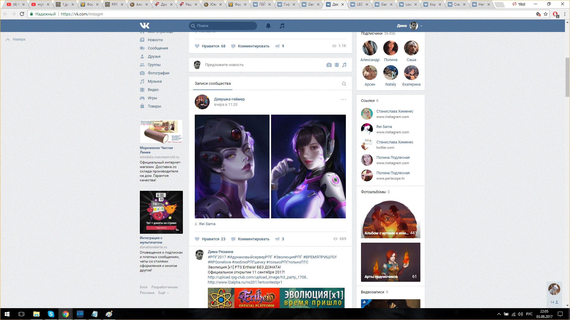The width and height of the screenshot is (570, 320).
Task: Open the Интеграция с мультичатом ad title
Action: tap(151, 240)
